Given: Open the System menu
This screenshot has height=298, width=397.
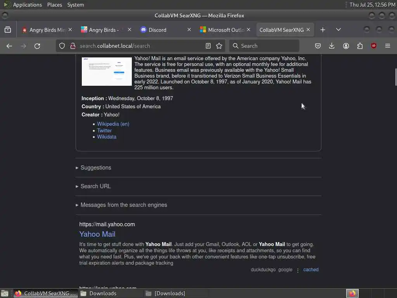Looking at the screenshot, I should (76, 5).
